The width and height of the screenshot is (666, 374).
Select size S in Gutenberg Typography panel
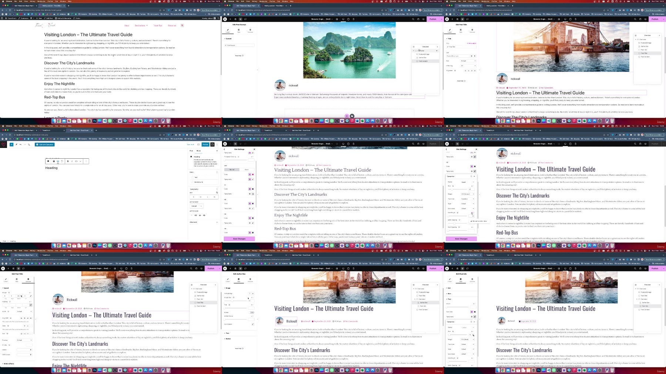[x=194, y=197]
